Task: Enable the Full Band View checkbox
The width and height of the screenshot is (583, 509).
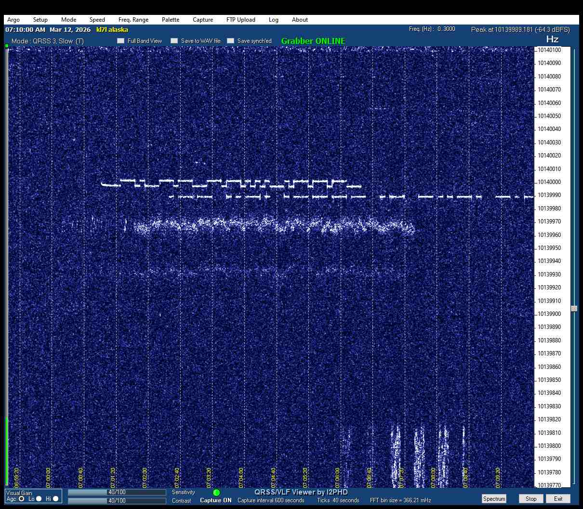Action: point(121,41)
